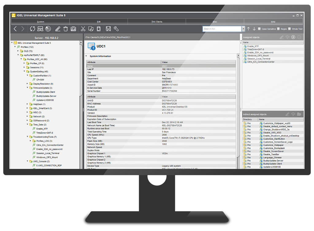Image resolution: width=314 pixels, height=231 pixels.
Task: Click the Value column header of first table
Action: (198, 62)
